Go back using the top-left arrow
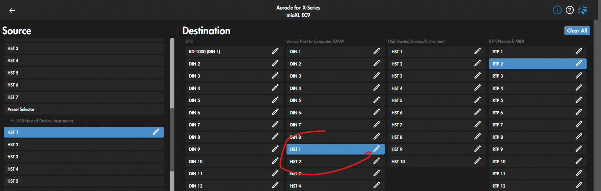 [12, 11]
